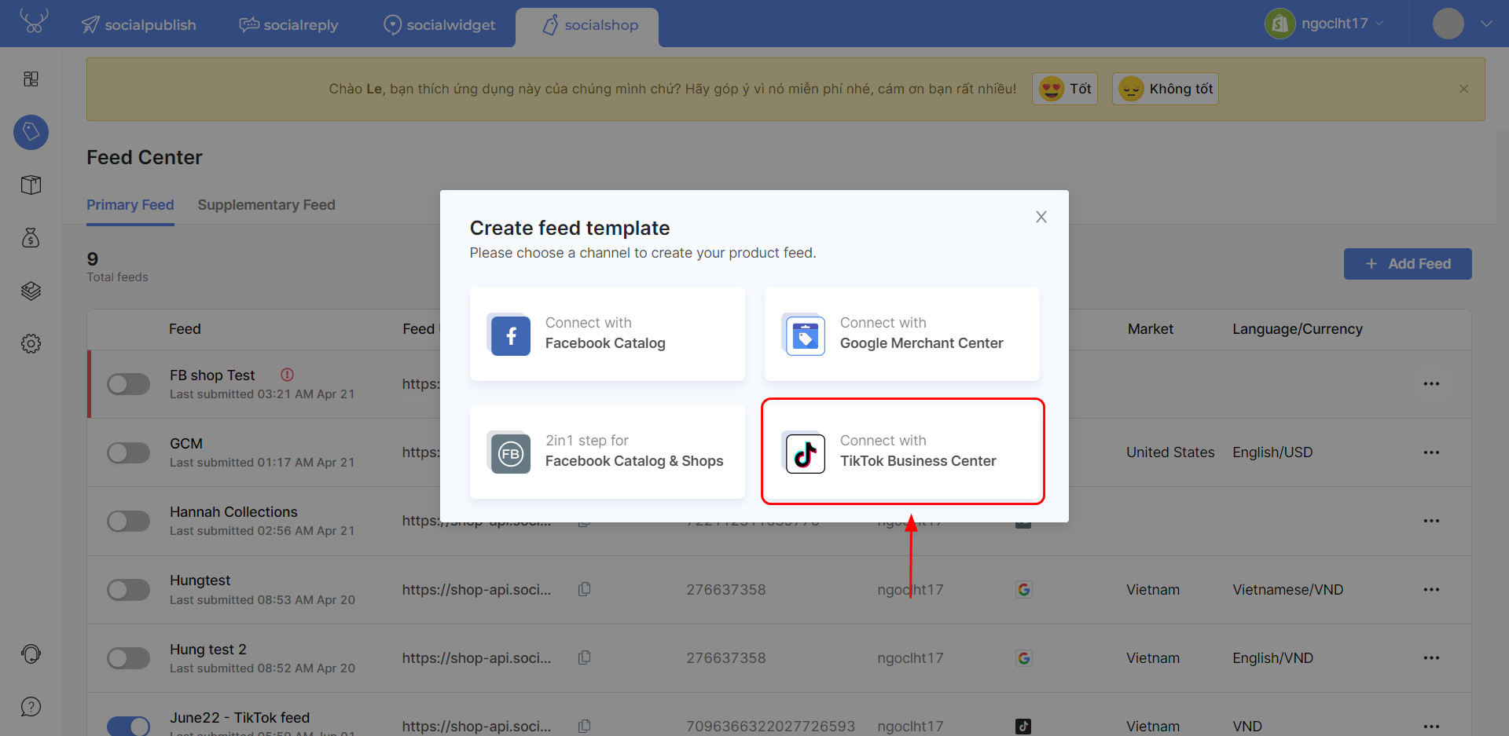Click the United States market cell

(x=1170, y=452)
